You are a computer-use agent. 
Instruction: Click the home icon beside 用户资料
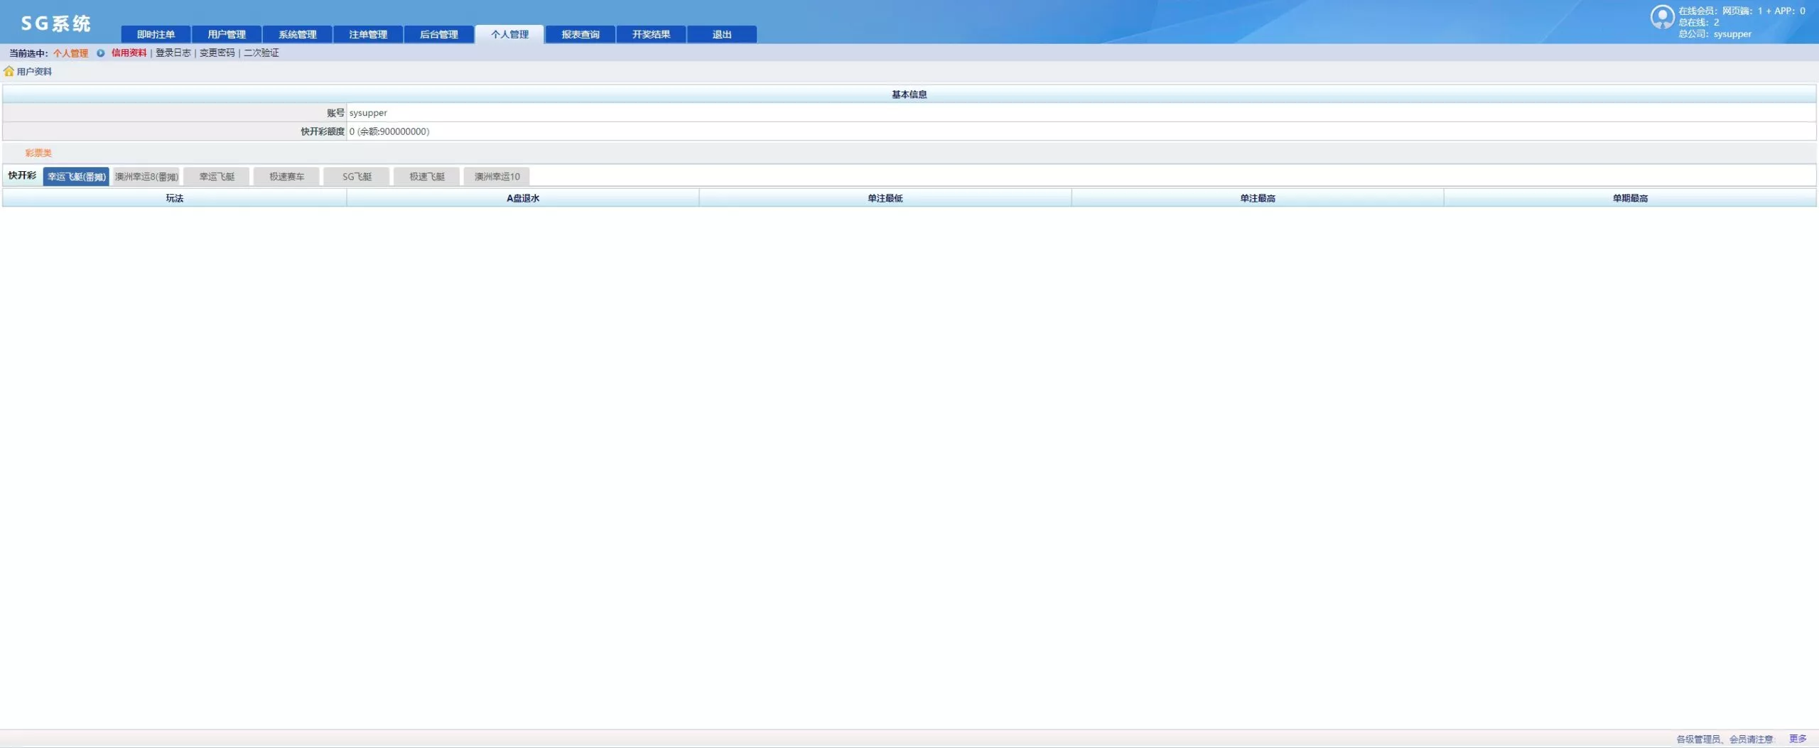pyautogui.click(x=9, y=71)
